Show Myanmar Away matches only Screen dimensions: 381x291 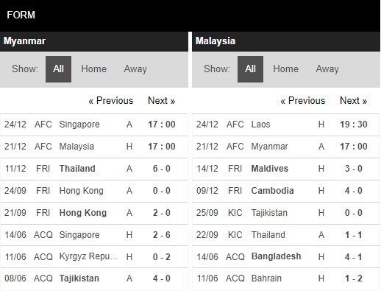tap(135, 69)
